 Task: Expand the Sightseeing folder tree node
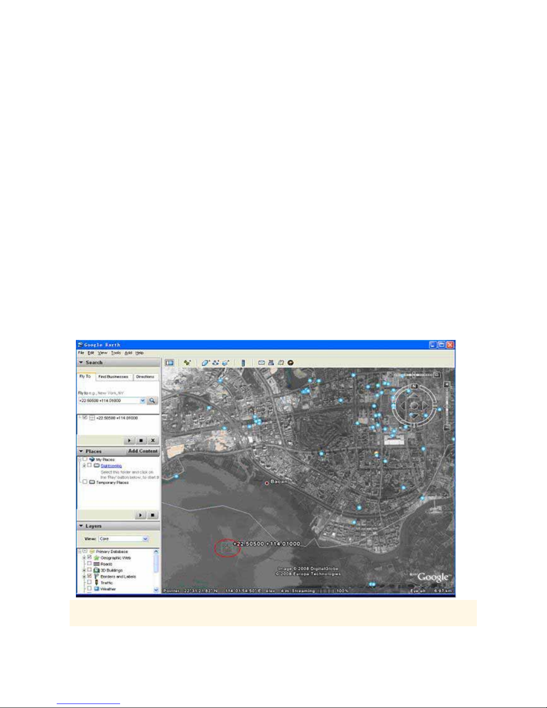[84, 465]
